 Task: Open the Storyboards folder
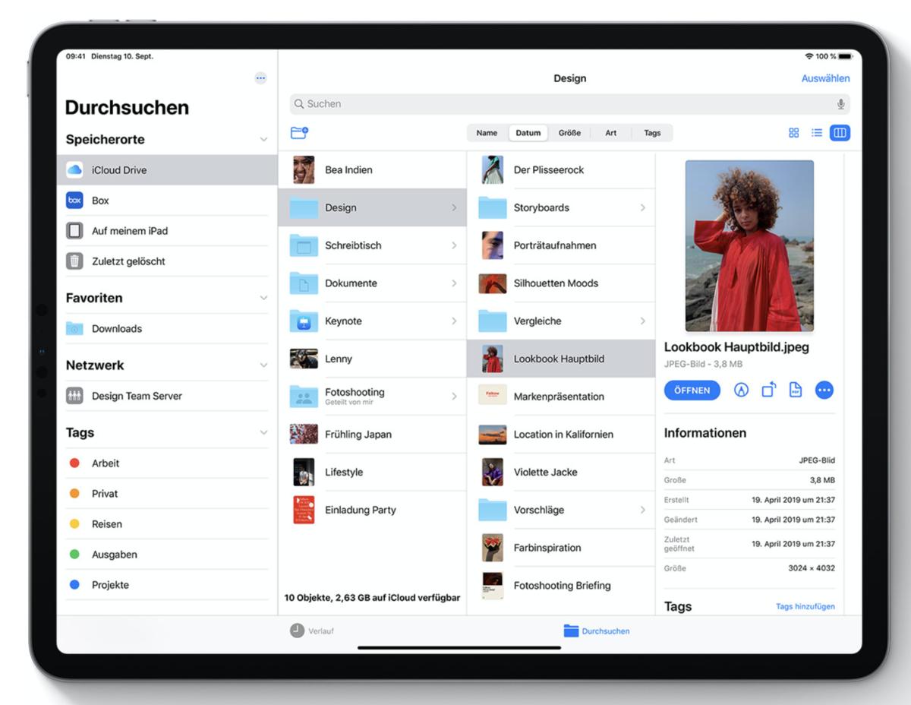click(x=561, y=207)
